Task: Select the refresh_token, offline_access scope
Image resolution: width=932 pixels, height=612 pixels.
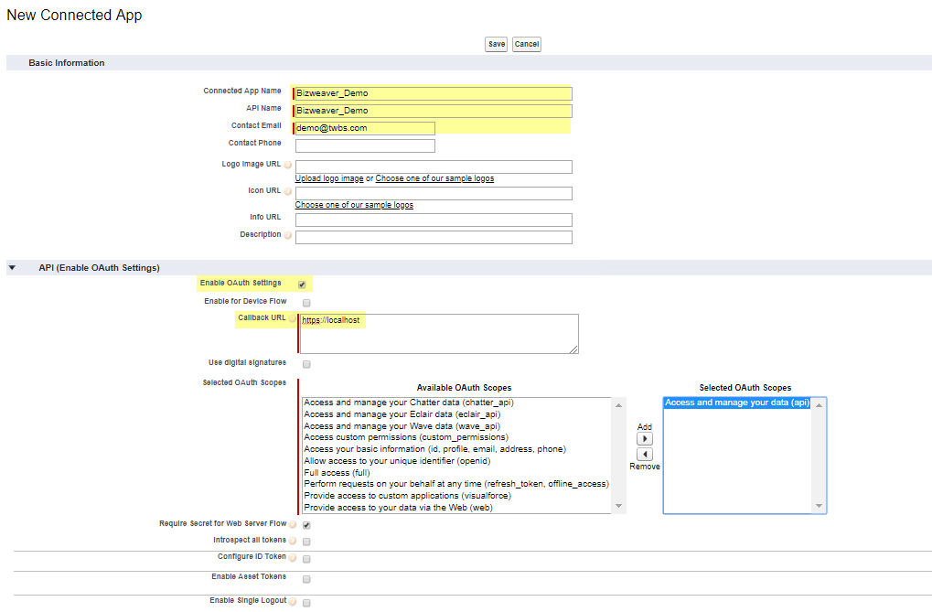Action: [456, 484]
